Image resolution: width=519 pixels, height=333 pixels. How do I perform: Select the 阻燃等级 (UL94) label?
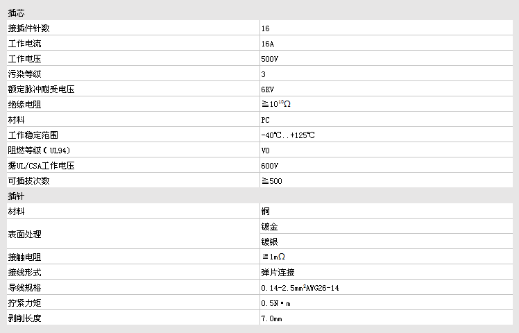39,151
